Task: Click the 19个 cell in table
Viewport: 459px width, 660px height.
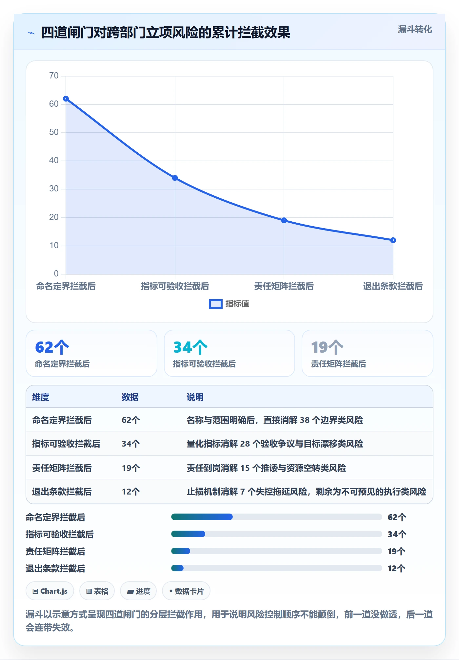Action: (x=131, y=468)
